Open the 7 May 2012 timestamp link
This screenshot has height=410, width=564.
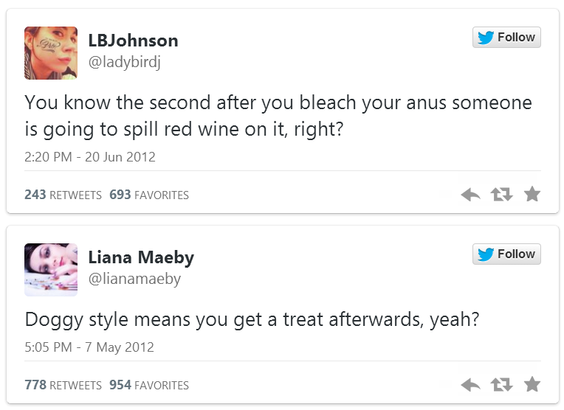point(89,347)
